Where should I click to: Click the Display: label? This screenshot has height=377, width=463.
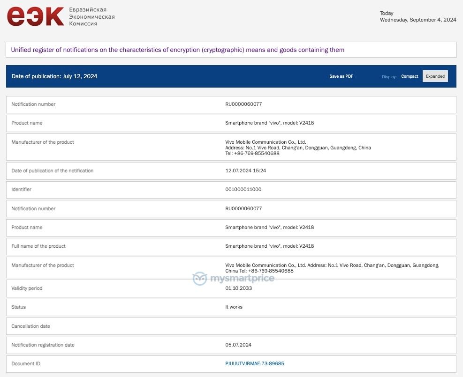tap(389, 77)
